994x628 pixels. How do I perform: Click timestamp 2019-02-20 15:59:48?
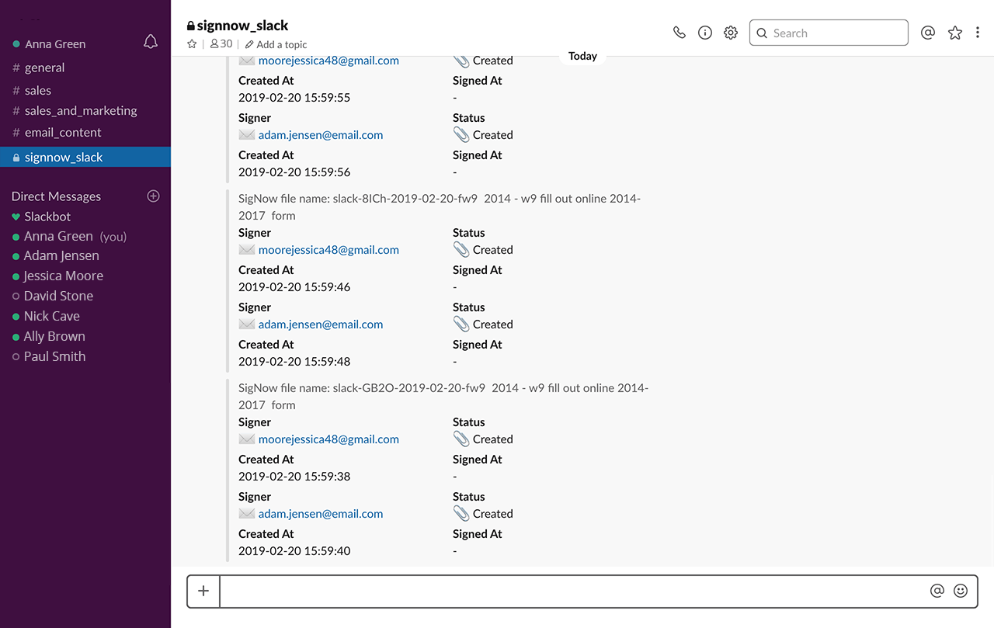coord(294,362)
